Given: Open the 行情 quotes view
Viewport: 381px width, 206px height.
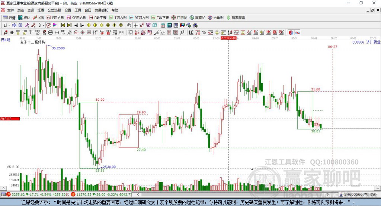Looking at the screenshot, I should click(x=9, y=18).
